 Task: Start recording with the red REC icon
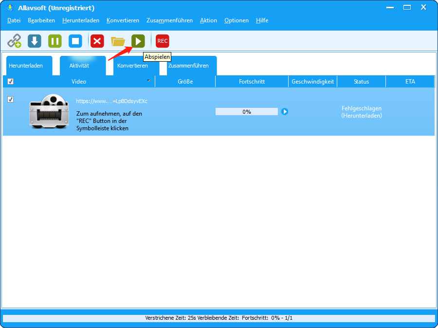click(x=162, y=41)
